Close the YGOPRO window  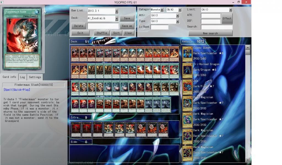pos(246,2)
